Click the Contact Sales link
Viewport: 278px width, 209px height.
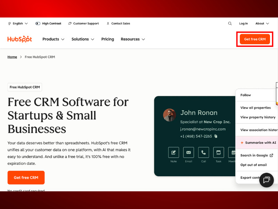121,23
